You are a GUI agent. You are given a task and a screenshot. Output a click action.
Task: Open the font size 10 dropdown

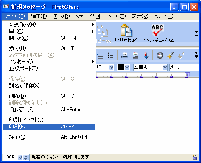[x=111, y=67]
